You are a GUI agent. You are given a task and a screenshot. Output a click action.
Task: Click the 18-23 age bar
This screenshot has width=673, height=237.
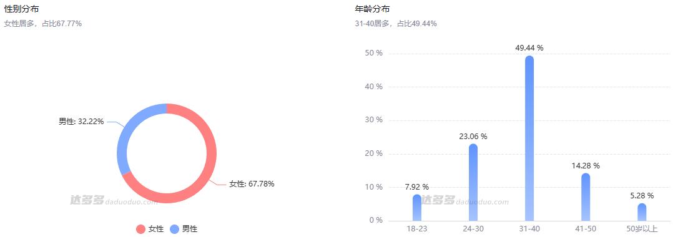[417, 208]
